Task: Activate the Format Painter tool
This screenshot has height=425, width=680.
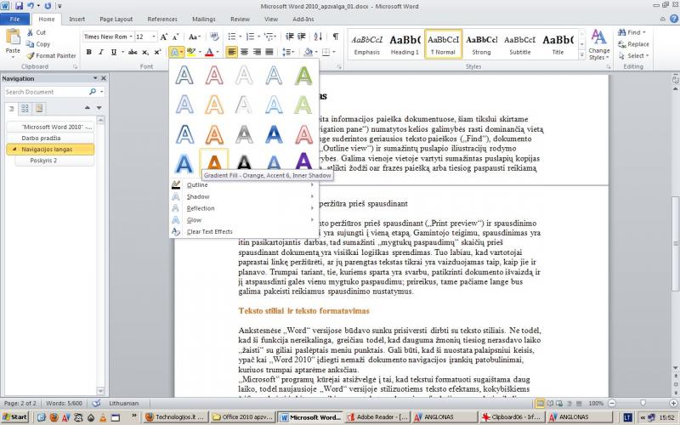Action: click(51, 55)
